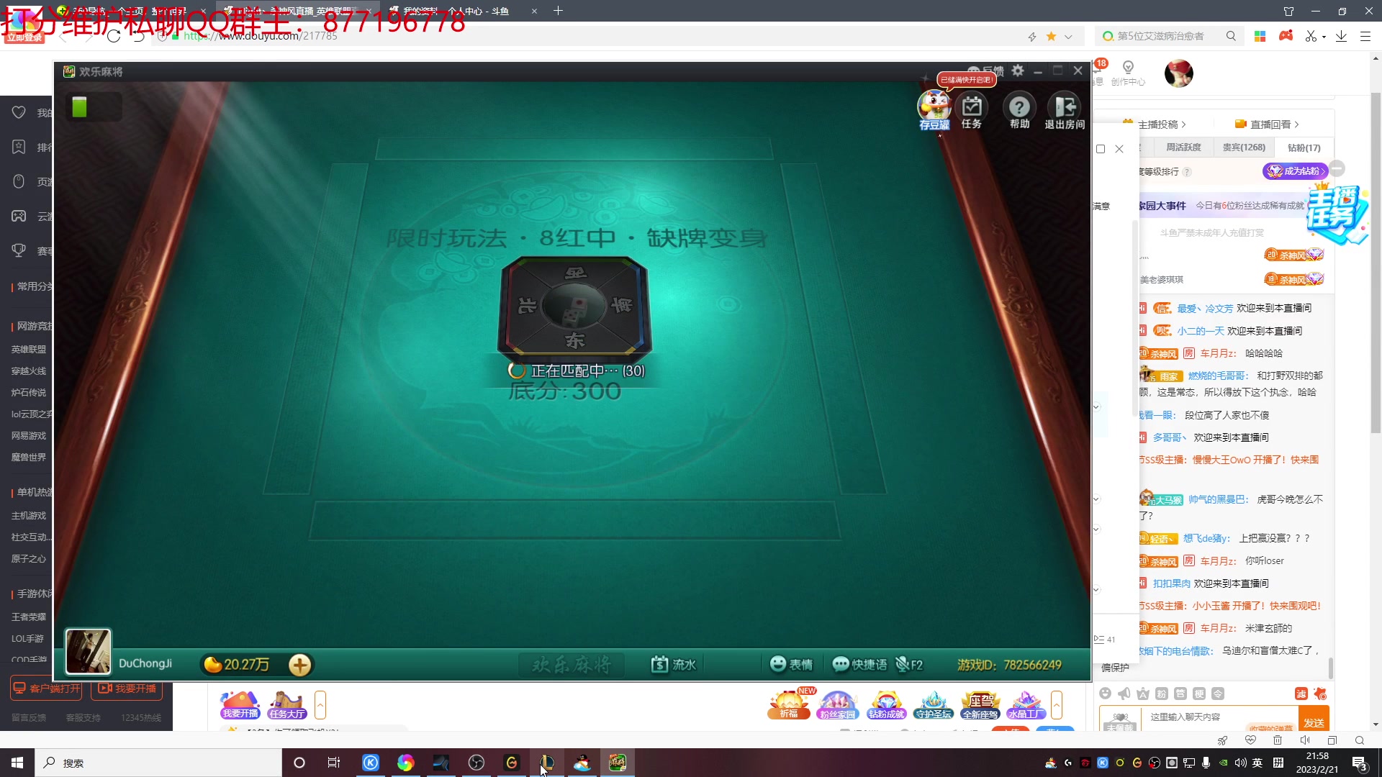1382x777 pixels.
Task: Toggle the checkbox beside the popup close X
Action: click(1101, 149)
